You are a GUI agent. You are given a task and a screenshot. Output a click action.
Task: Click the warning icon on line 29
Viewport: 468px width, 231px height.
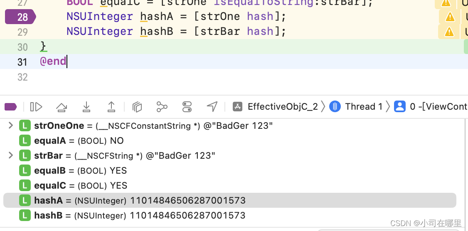click(449, 32)
